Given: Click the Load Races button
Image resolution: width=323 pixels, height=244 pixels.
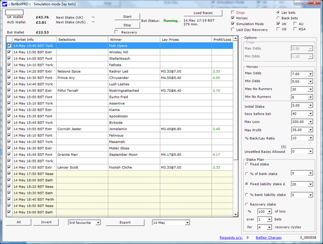Looking at the screenshot, I should click(203, 13).
